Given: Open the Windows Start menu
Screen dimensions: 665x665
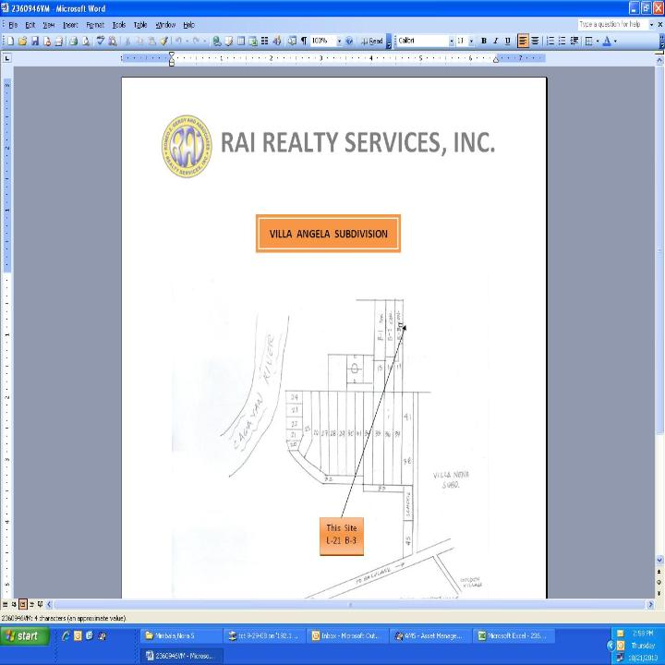Looking at the screenshot, I should coord(25,635).
